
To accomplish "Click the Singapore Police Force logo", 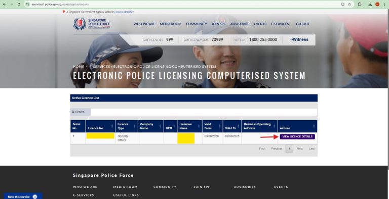I will [92, 24].
